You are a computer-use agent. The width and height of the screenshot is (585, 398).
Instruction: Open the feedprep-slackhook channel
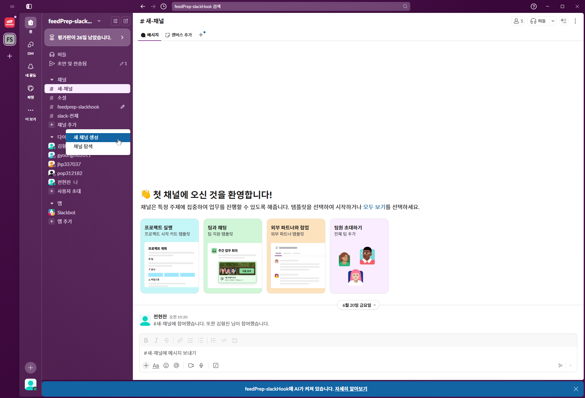click(x=87, y=107)
